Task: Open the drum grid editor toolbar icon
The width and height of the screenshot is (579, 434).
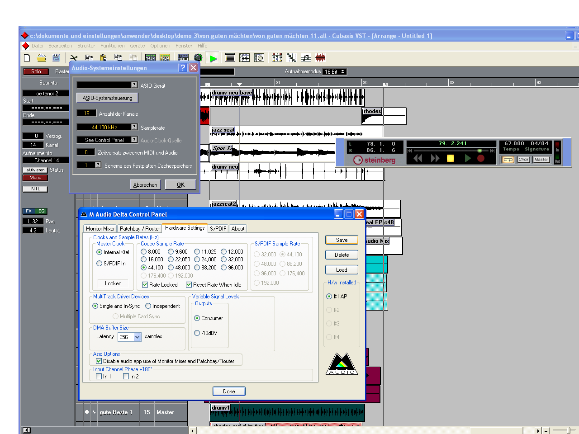Action: (277, 58)
